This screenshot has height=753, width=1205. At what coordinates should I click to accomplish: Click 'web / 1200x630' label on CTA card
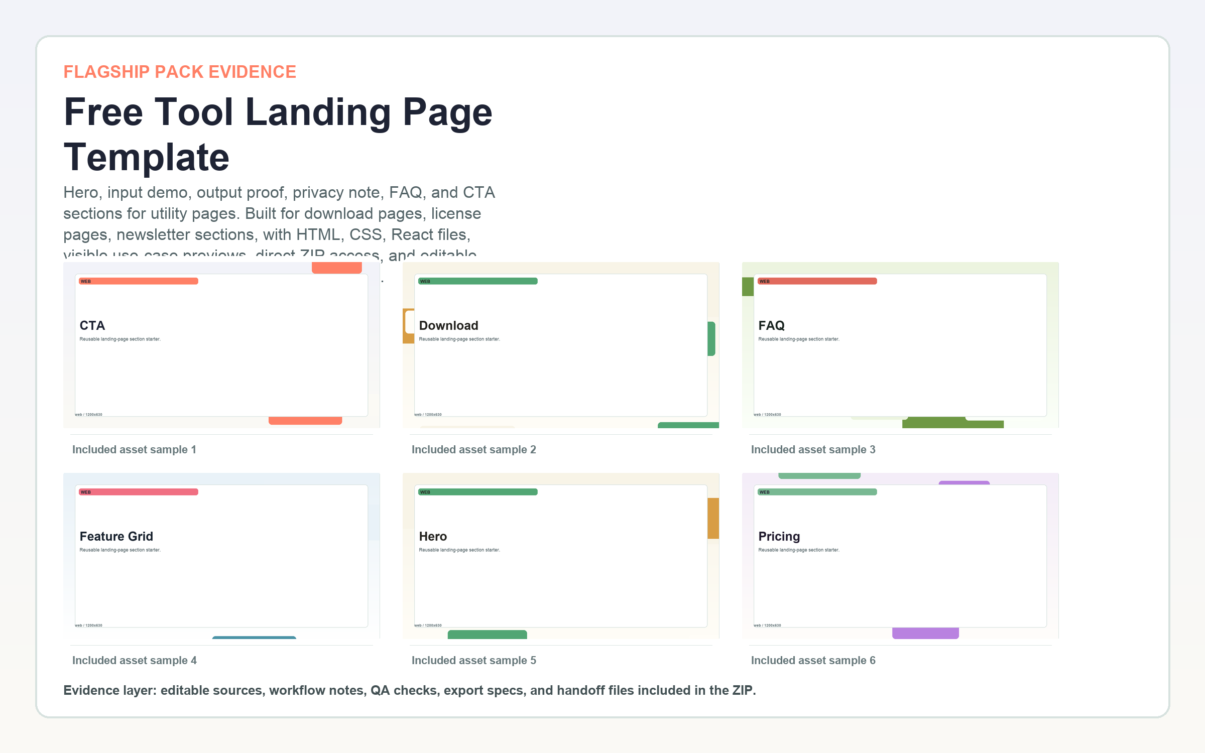[x=88, y=415]
